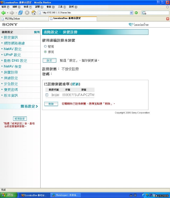
Task: Select the LocationFree 基地台設定 tab
Action: 73,18
